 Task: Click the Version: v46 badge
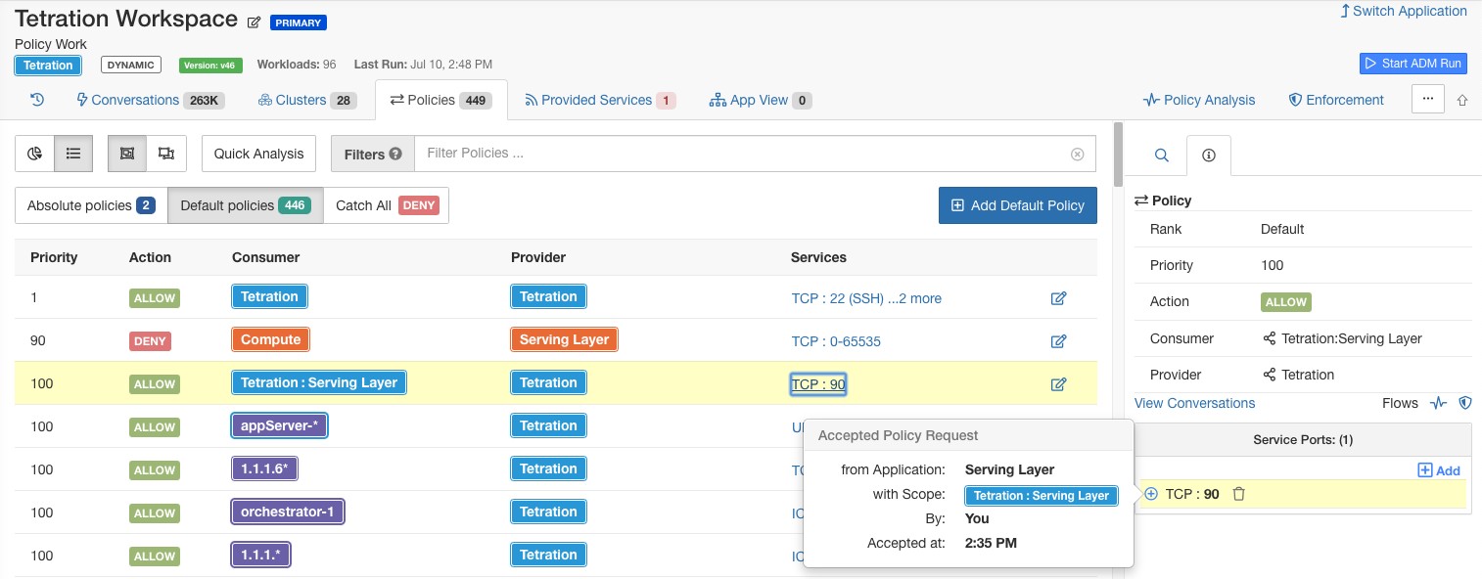[210, 66]
